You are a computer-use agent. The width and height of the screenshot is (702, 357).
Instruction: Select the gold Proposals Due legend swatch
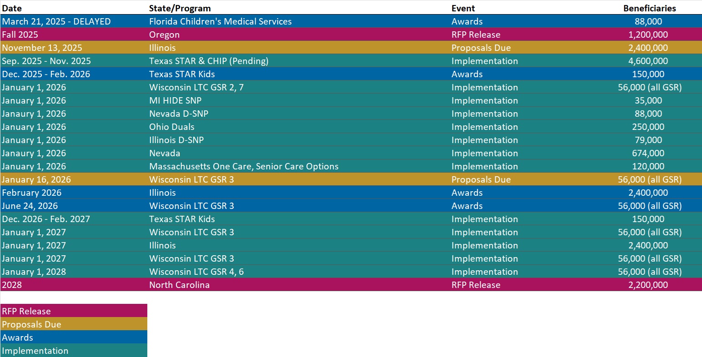pos(74,324)
